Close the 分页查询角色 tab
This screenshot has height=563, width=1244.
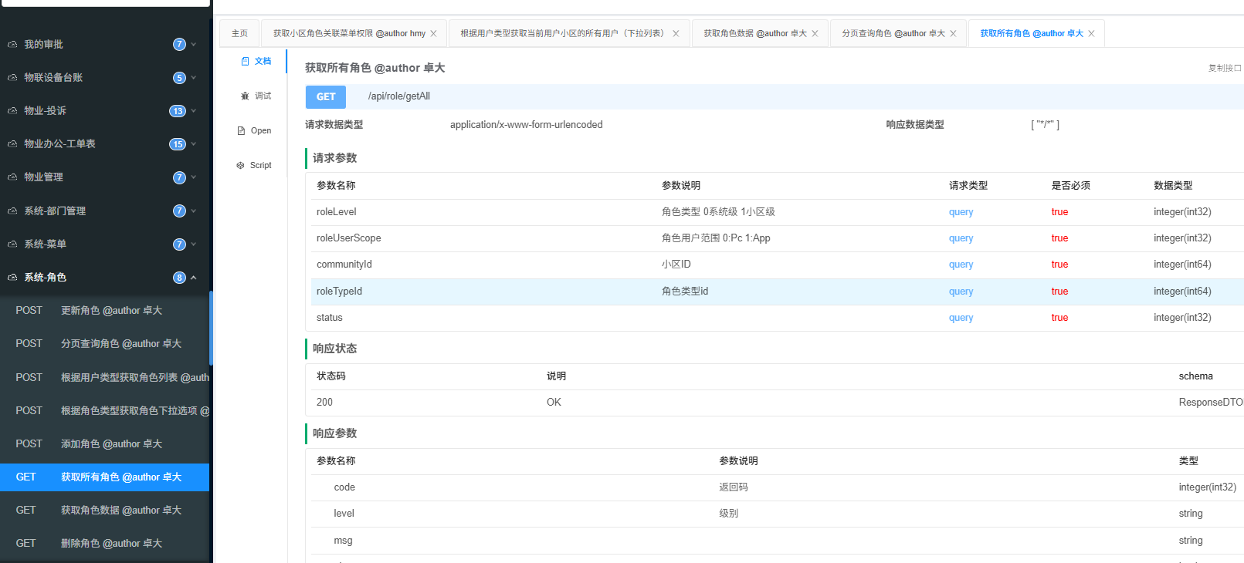(x=953, y=34)
